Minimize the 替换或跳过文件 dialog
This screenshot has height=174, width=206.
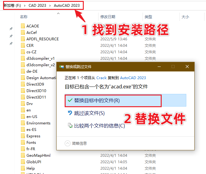159,67
